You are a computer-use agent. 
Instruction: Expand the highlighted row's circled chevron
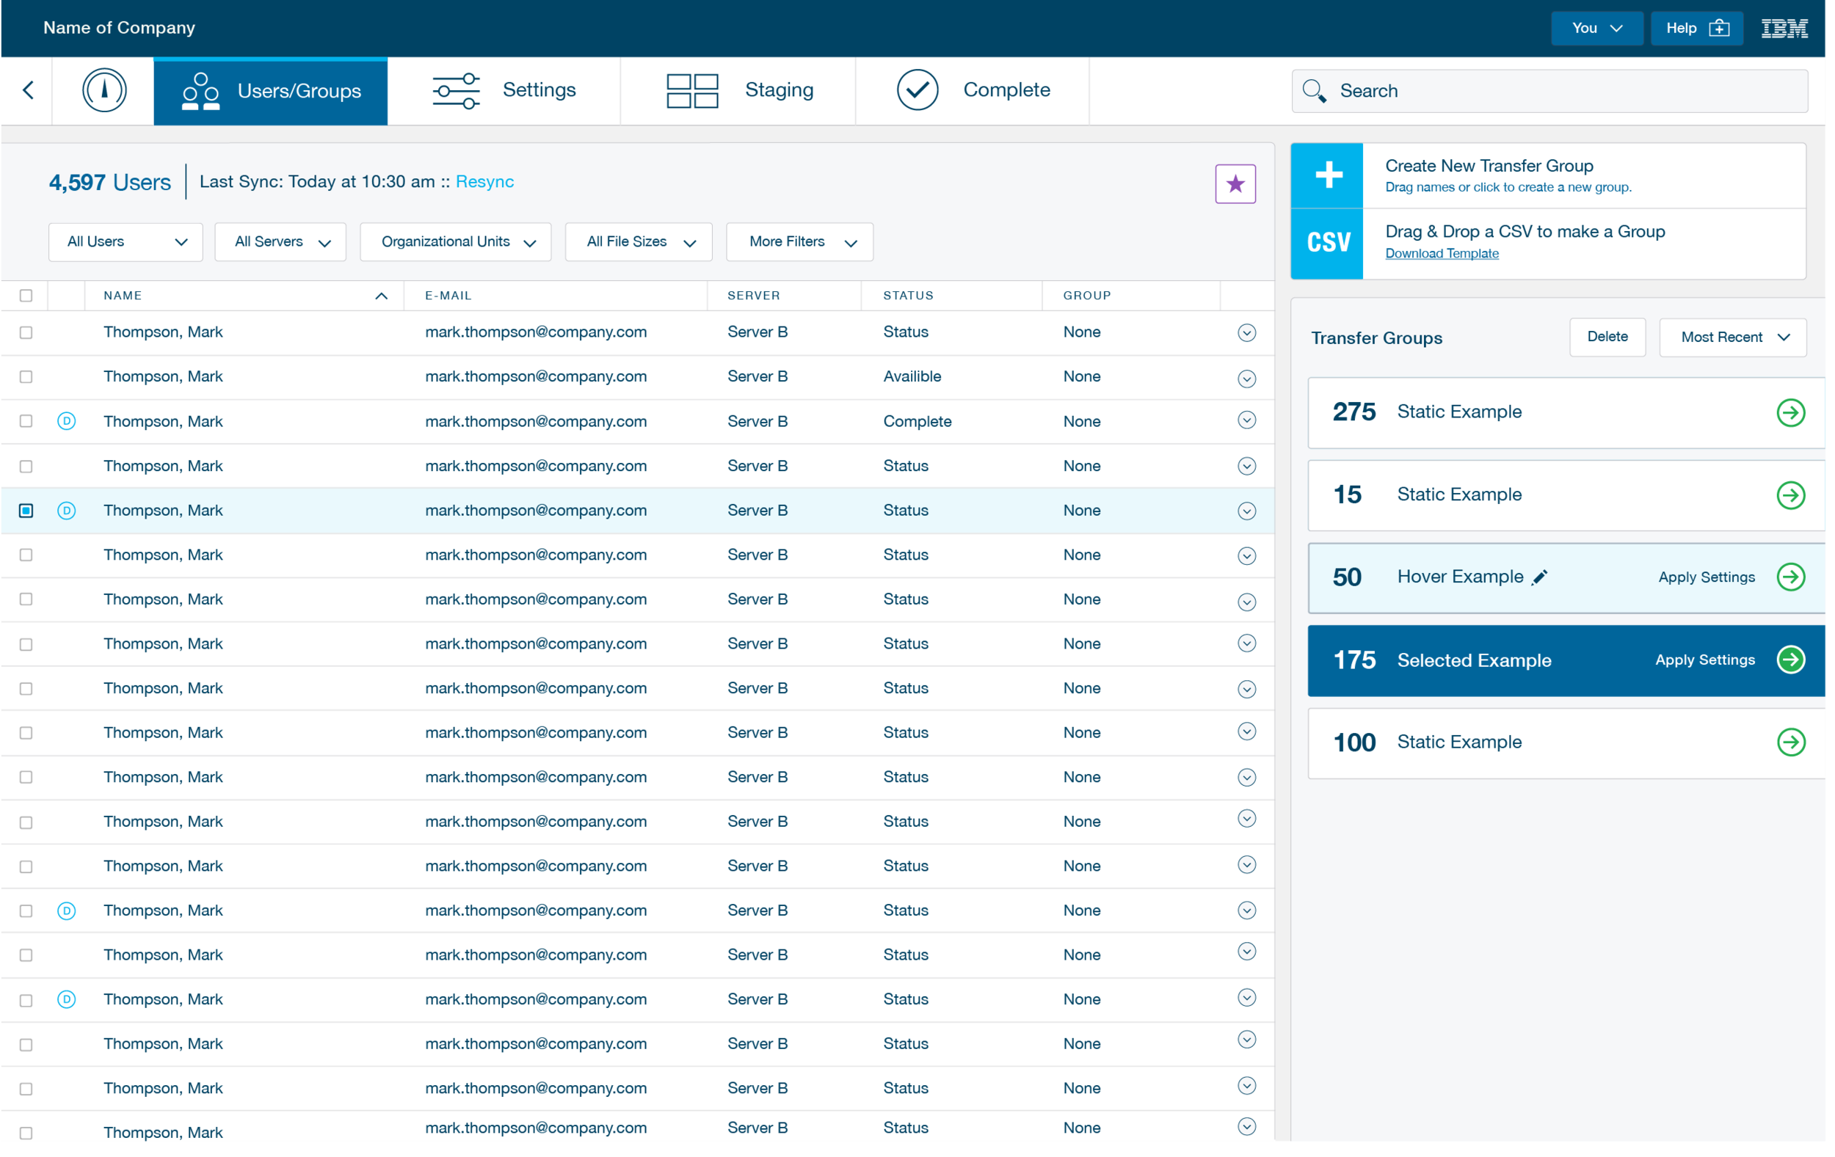tap(1247, 511)
